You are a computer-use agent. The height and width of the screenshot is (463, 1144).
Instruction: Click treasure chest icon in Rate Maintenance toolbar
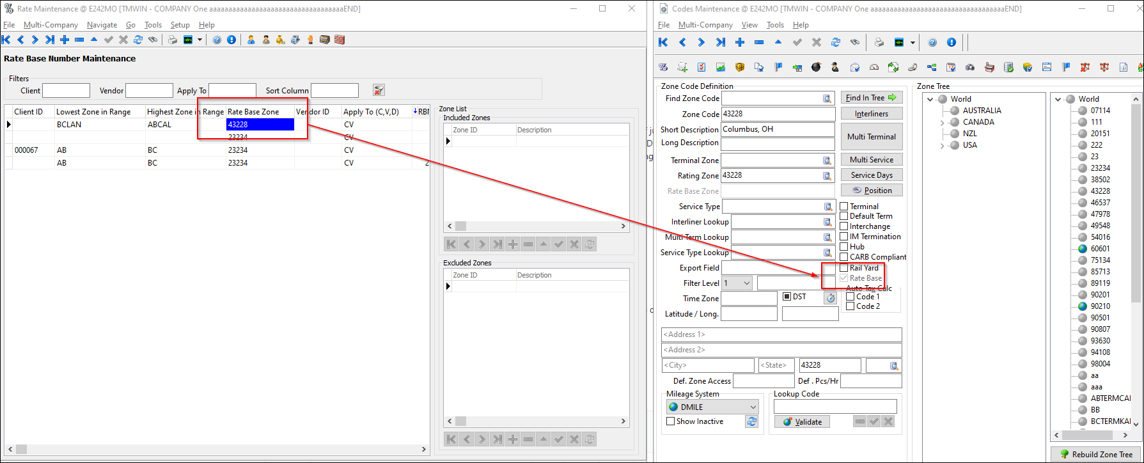click(325, 40)
